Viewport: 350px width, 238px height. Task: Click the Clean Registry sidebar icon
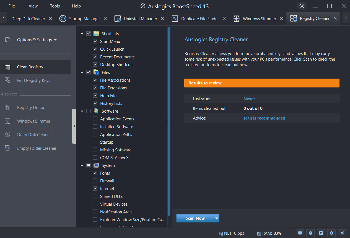click(x=7, y=67)
